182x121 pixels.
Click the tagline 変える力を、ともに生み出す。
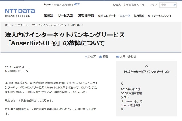(x=18, y=16)
